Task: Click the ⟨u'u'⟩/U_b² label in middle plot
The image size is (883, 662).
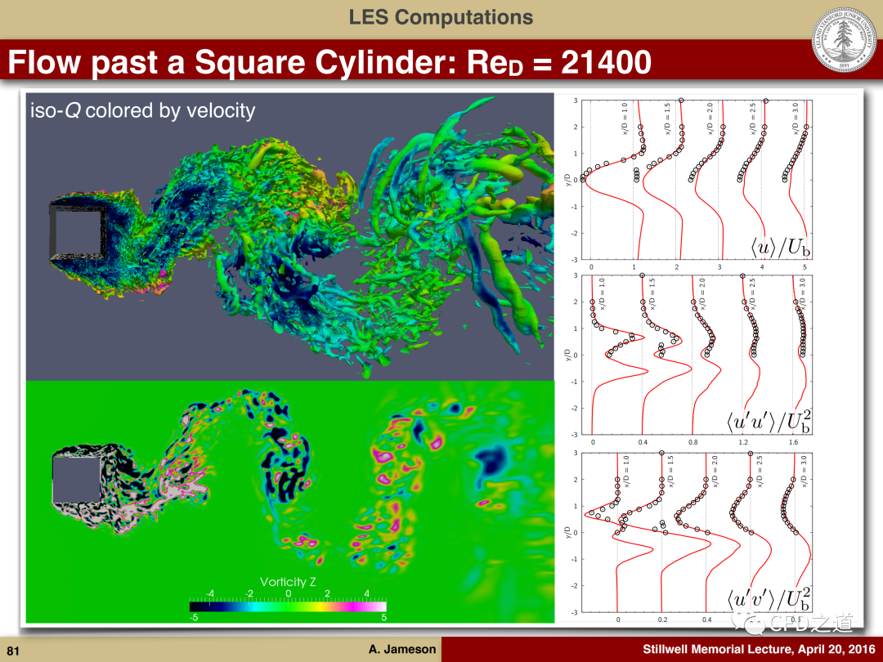Action: coord(769,421)
